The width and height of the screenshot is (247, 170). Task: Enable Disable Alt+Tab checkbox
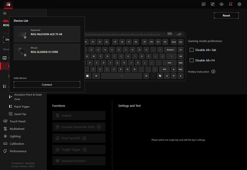tap(192, 50)
